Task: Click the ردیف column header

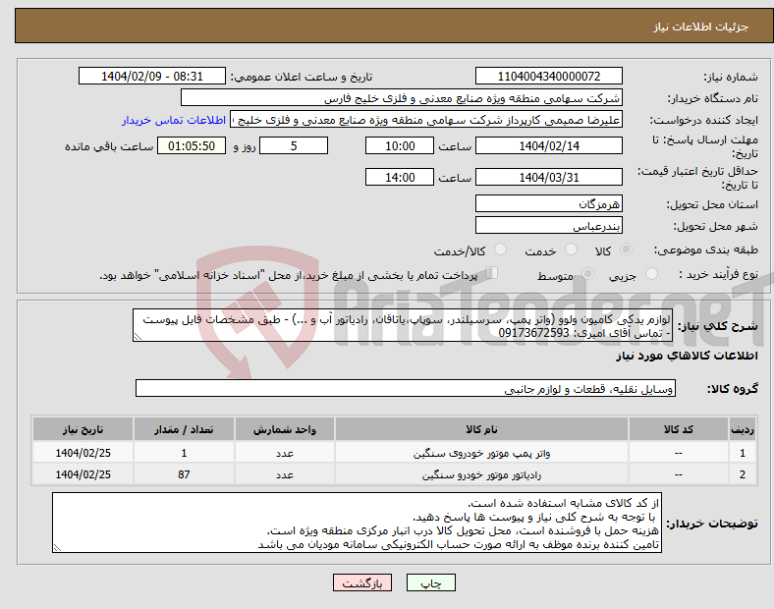Action: pyautogui.click(x=742, y=429)
